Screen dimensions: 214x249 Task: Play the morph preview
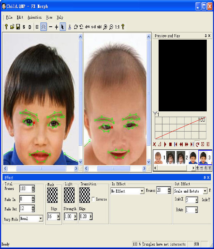[x=165, y=144]
